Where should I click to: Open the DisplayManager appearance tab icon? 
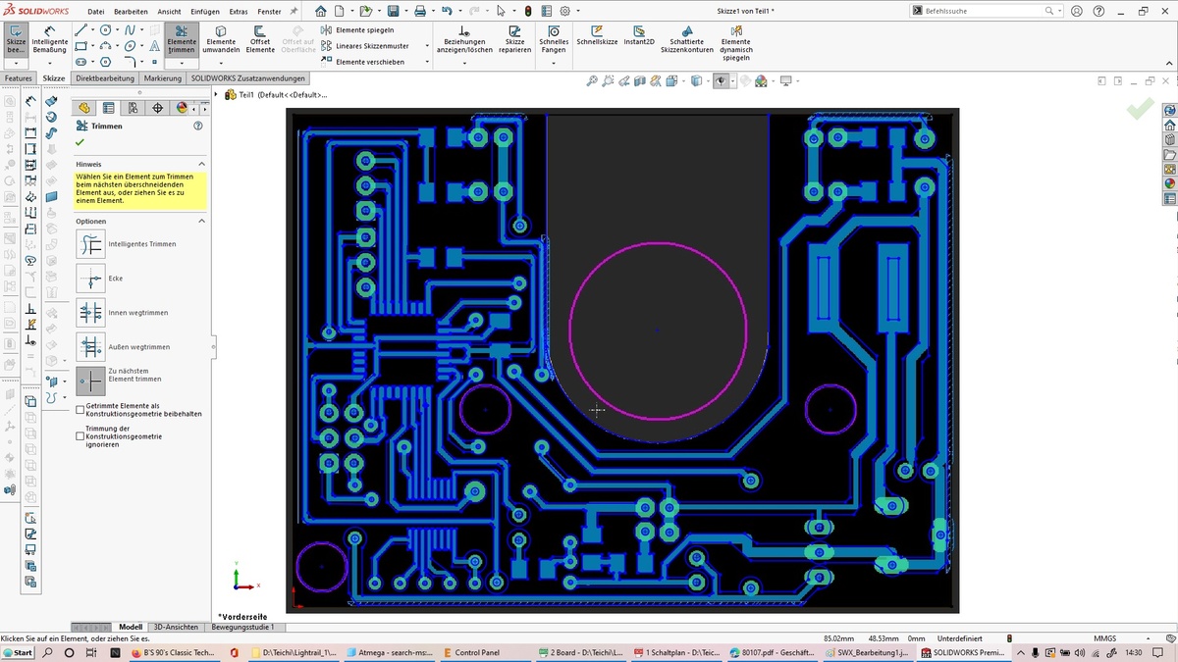pyautogui.click(x=181, y=108)
